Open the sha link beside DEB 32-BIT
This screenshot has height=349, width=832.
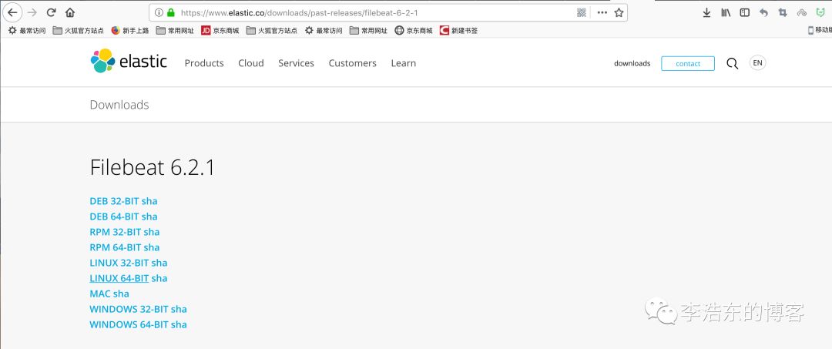tap(149, 202)
